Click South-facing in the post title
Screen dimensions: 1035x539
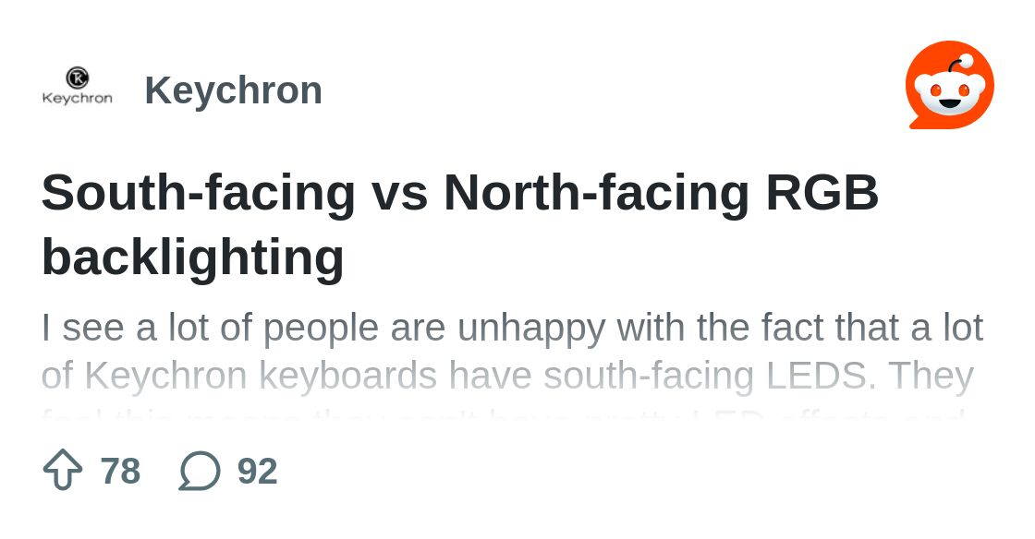tap(199, 192)
